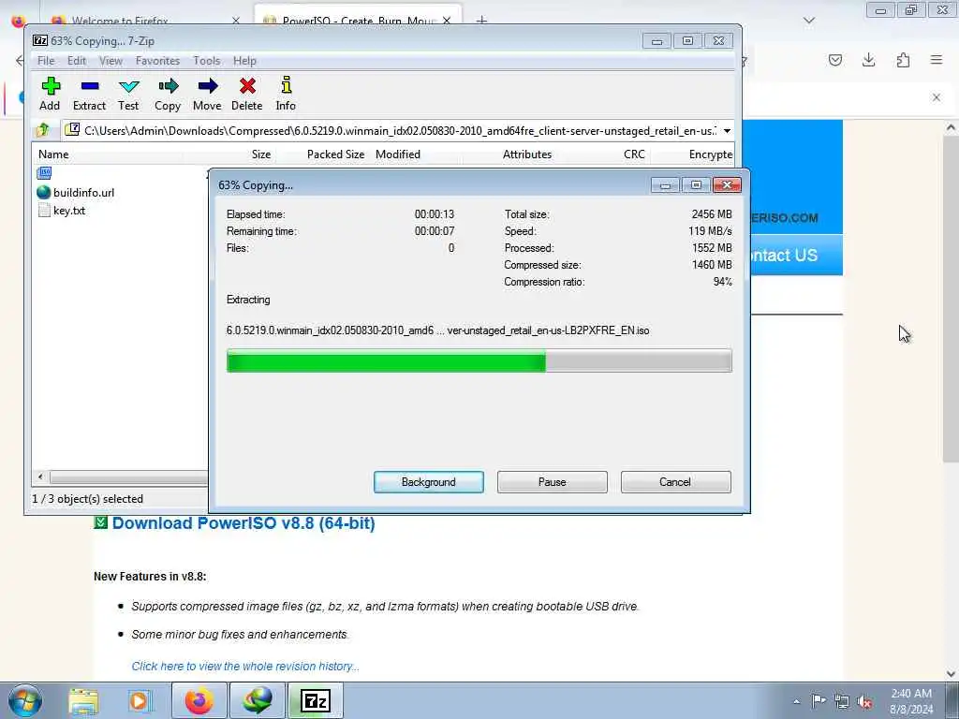This screenshot has width=959, height=719.
Task: Open a new Firefox tab
Action: [481, 21]
